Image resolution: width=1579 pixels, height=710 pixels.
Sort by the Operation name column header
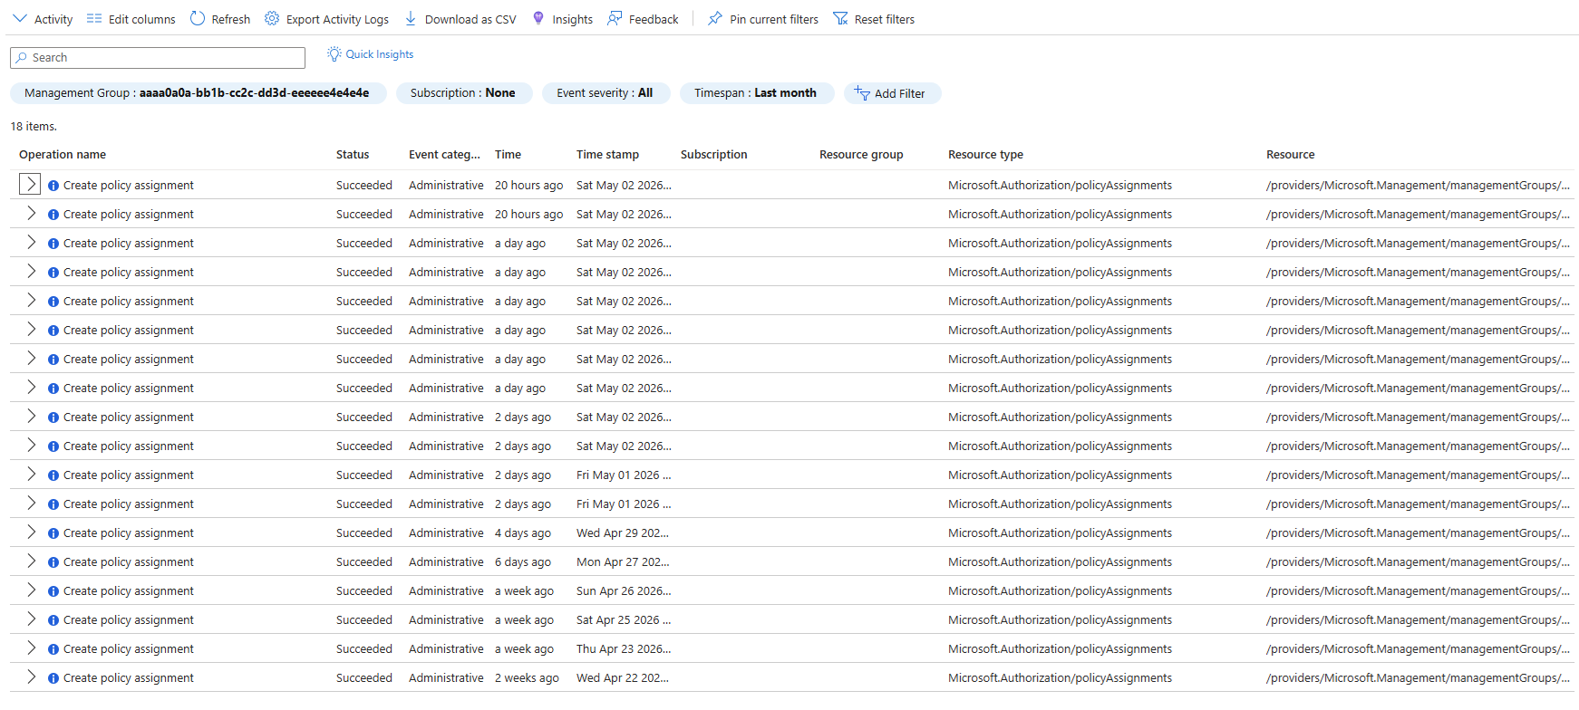pos(63,155)
